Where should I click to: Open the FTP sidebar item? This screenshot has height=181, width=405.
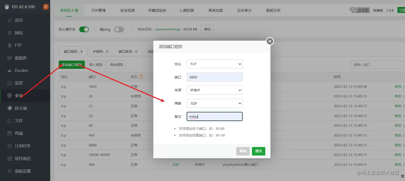(x=25, y=45)
